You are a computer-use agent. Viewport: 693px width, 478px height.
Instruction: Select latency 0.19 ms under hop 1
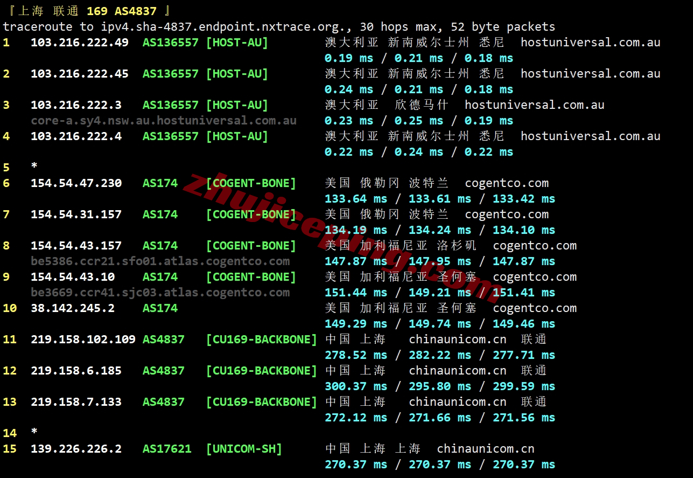pyautogui.click(x=349, y=58)
